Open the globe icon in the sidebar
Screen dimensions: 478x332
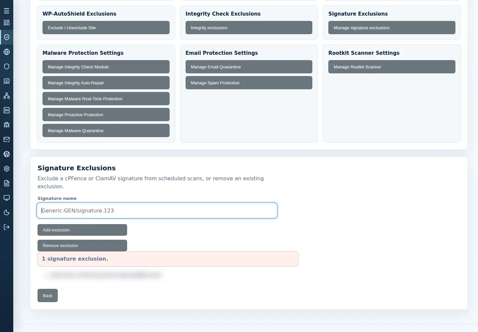coord(7,52)
